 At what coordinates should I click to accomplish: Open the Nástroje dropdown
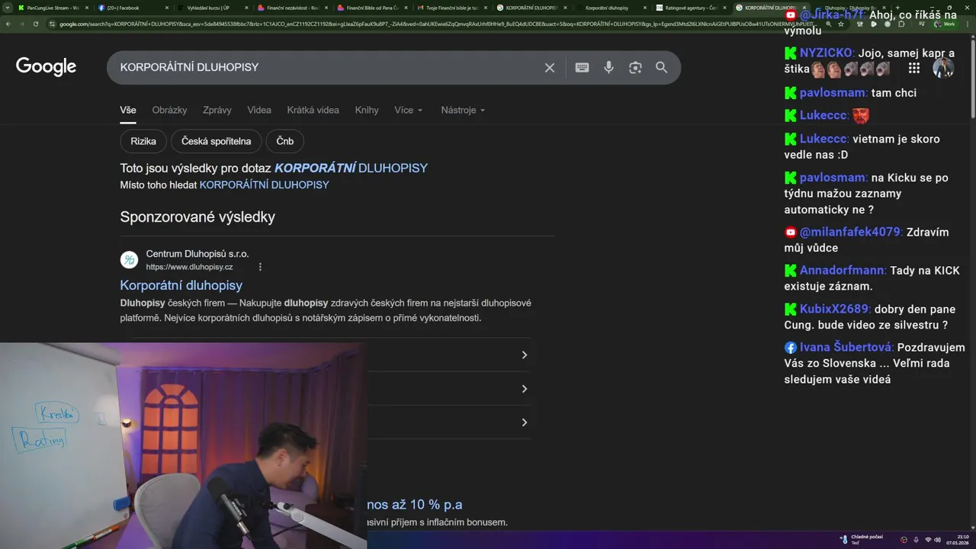pyautogui.click(x=463, y=110)
